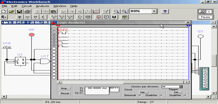Select the Clock Qualifier radio button
This screenshot has height=104, width=218.
161,95
